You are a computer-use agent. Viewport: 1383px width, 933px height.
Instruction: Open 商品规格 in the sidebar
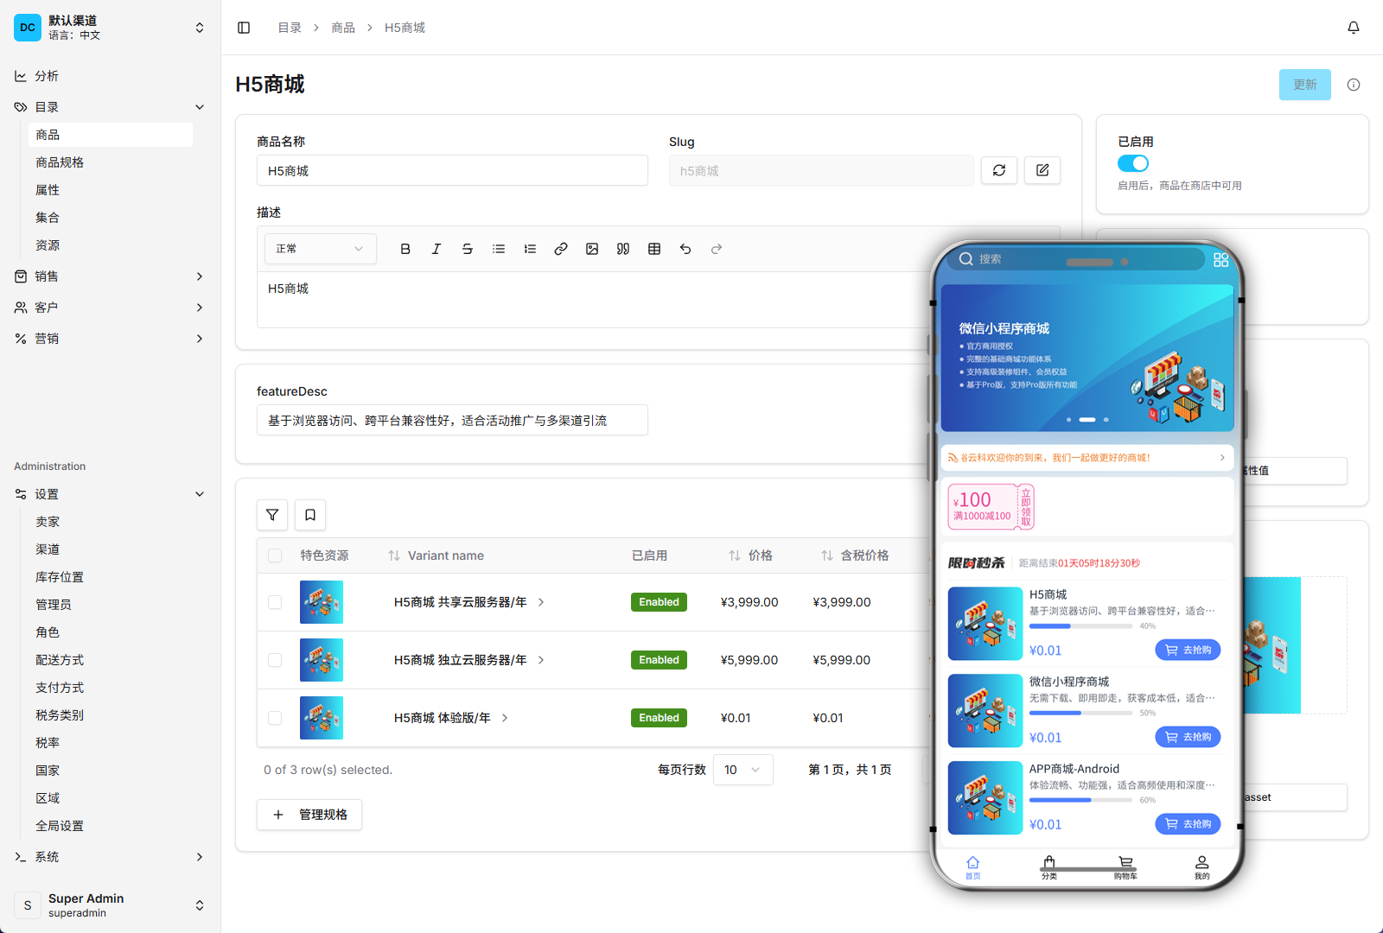[x=60, y=162]
